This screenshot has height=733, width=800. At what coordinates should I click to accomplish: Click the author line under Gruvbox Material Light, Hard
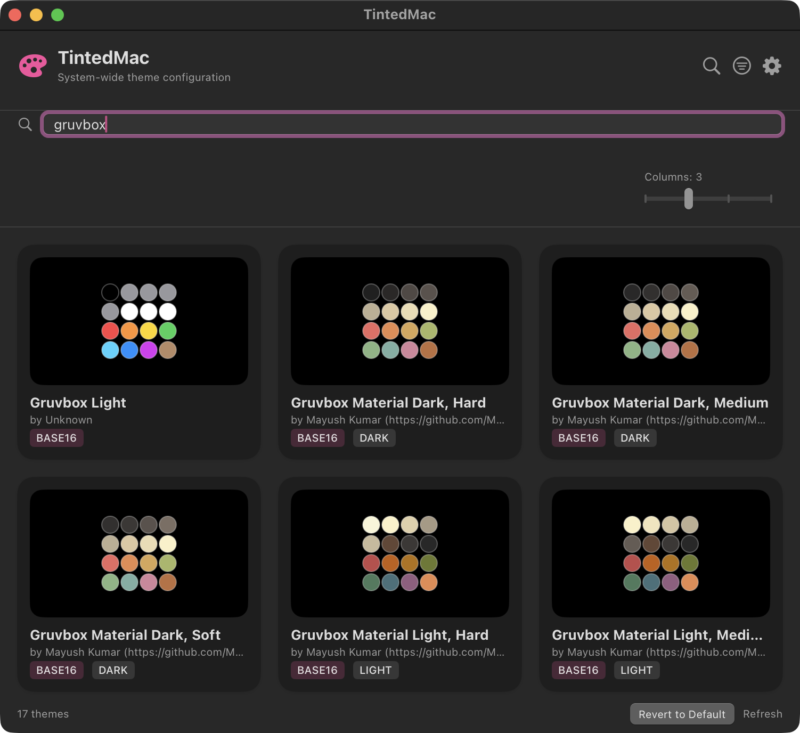point(398,652)
